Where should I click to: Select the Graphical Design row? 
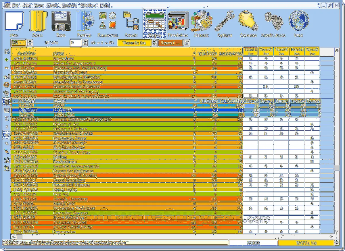(127, 143)
